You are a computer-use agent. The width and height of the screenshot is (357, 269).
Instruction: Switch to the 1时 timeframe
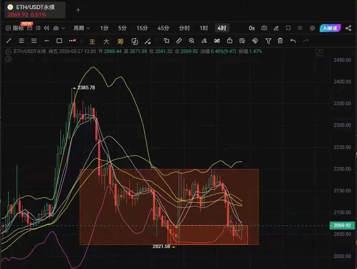204,28
